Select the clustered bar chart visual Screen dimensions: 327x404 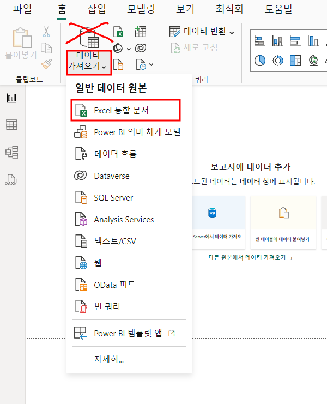[x=295, y=41]
